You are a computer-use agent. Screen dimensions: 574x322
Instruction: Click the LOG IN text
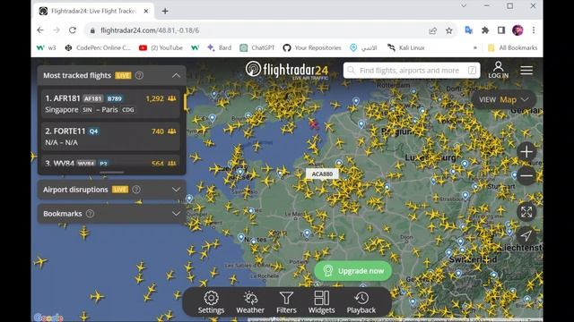tap(498, 75)
